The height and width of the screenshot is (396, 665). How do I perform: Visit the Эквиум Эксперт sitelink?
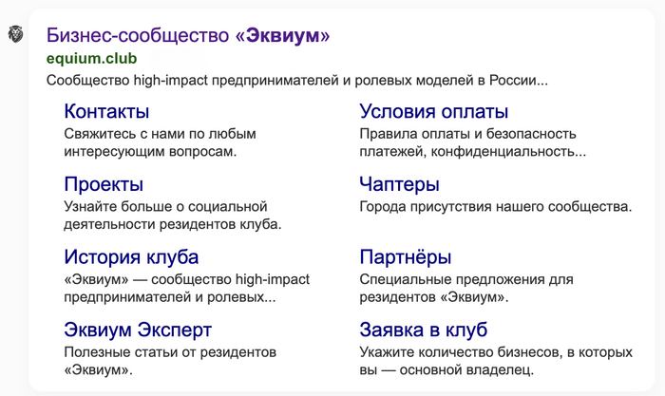click(138, 330)
